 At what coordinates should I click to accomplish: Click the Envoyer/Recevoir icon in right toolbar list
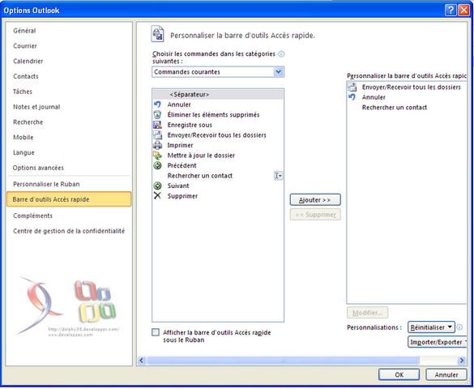352,87
